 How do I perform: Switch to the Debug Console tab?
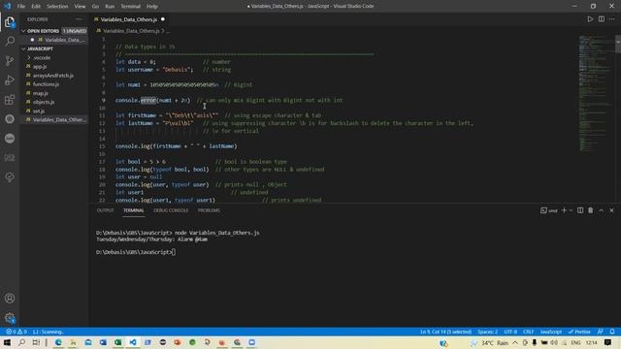171,210
